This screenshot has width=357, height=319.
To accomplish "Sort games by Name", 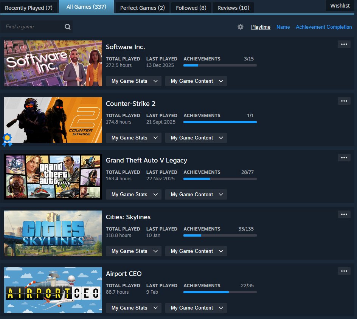I will [x=283, y=27].
